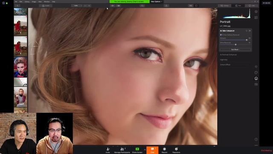Image resolution: width=273 pixels, height=154 pixels.
Task: Expand the Share Screen options caret
Action: (x=145, y=150)
